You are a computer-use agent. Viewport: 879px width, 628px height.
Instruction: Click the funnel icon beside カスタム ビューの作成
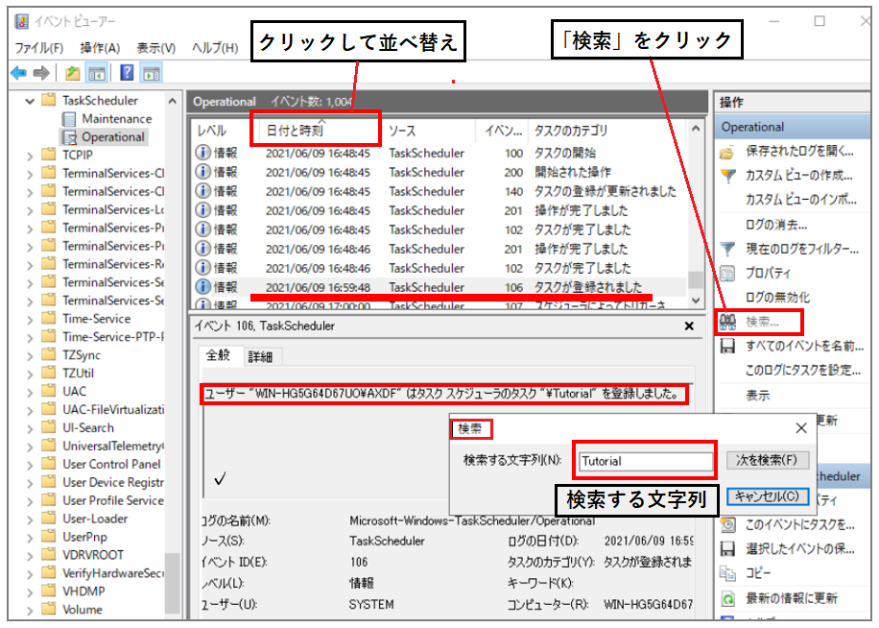727,176
